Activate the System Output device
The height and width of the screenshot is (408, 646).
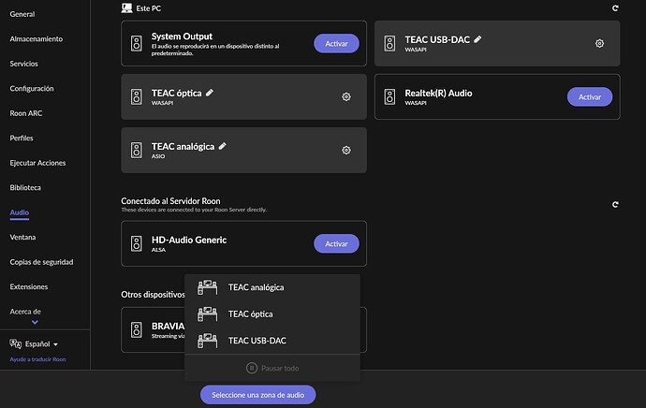pos(336,43)
